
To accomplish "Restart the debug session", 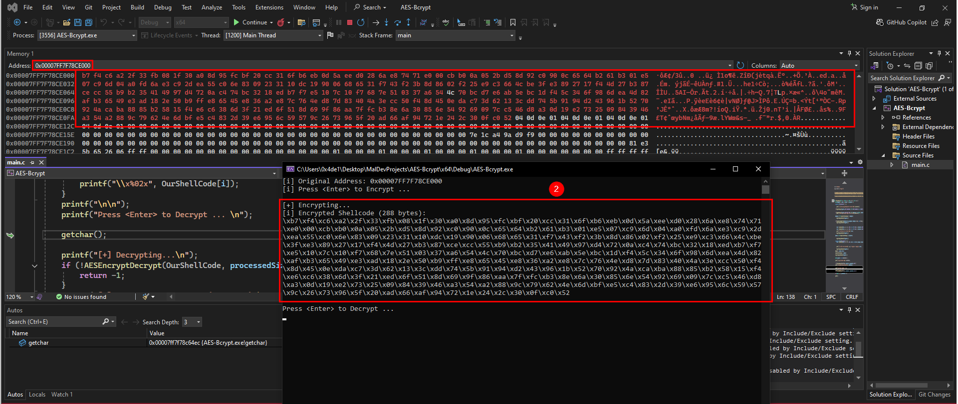I will 361,22.
